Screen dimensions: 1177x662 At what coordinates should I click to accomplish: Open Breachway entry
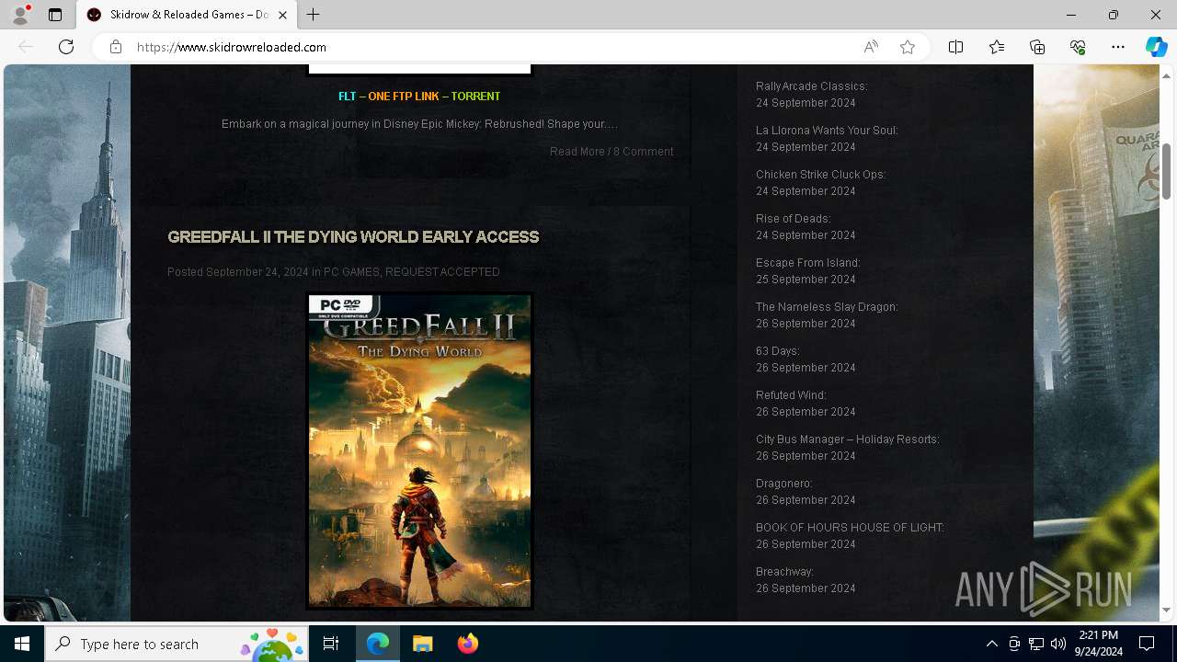tap(784, 572)
